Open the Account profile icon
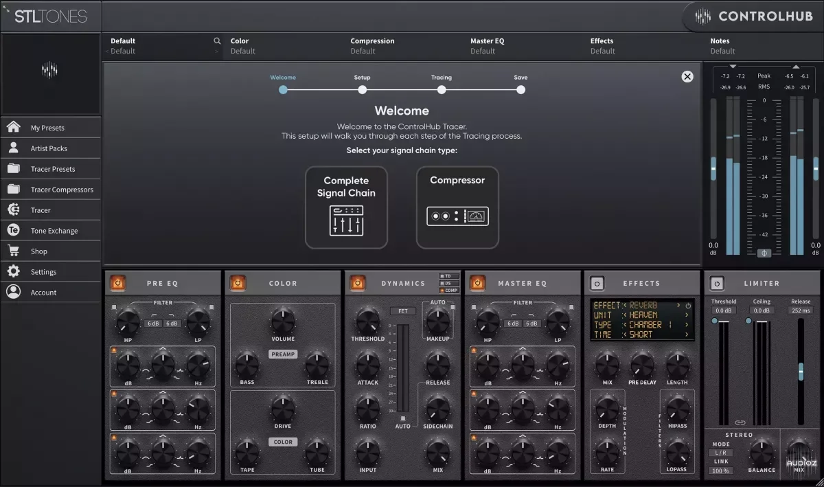Screen dimensions: 824x487 click(13, 292)
